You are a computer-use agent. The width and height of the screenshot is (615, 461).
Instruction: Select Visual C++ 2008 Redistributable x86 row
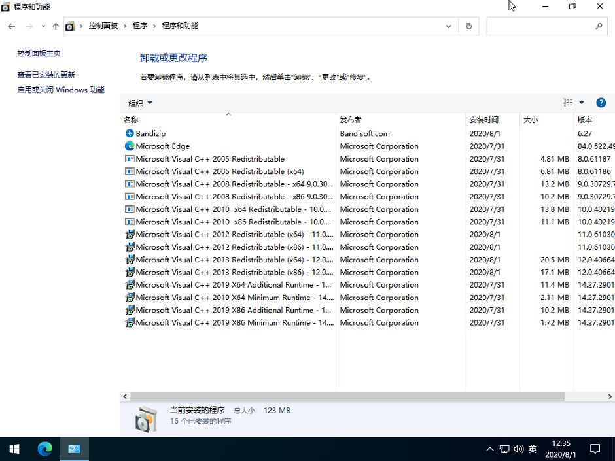[368, 196]
